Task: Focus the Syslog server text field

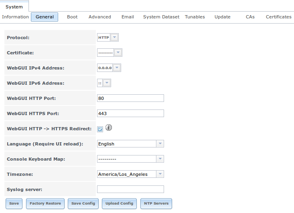Action: tap(130, 189)
